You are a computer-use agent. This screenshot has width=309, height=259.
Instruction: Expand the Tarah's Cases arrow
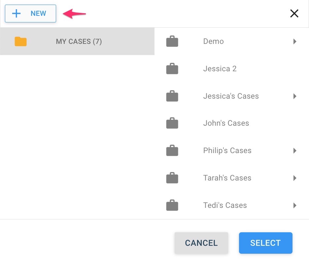(x=295, y=178)
